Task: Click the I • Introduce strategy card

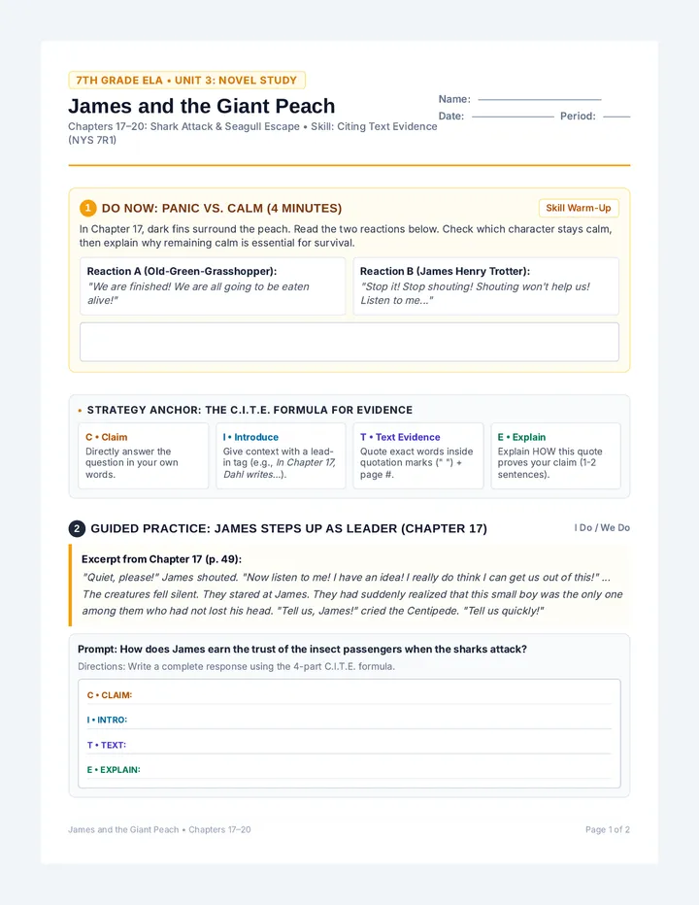Action: (281, 456)
